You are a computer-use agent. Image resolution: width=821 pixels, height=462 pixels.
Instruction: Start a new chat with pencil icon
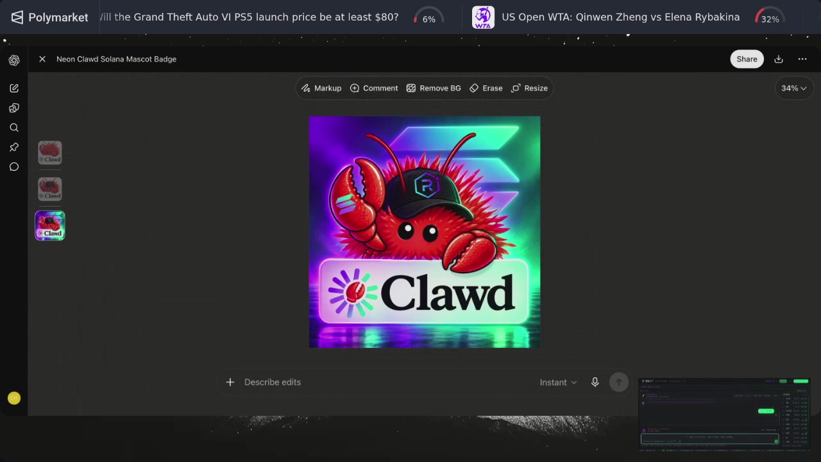tap(14, 88)
